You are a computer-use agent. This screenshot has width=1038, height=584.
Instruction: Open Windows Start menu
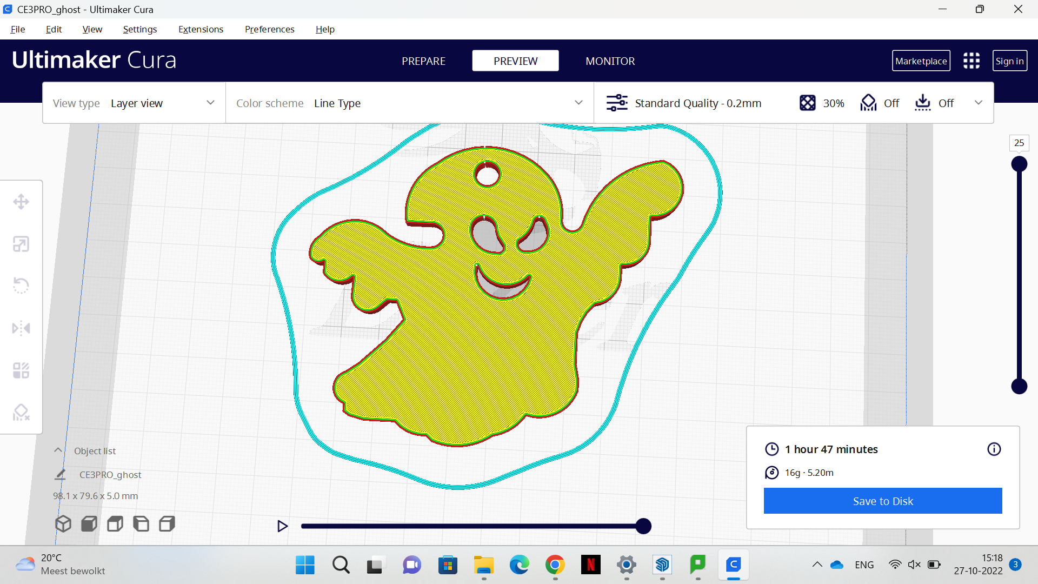[305, 565]
